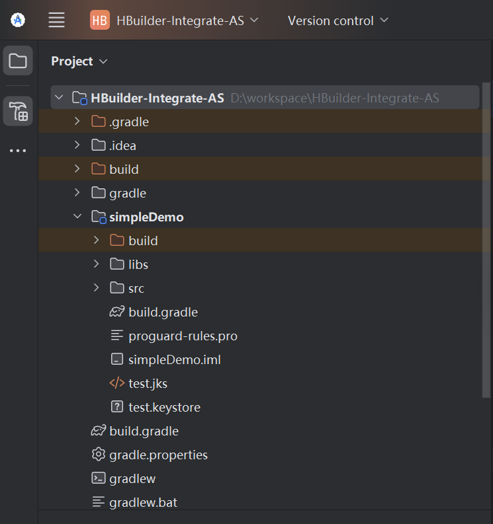Expand the .gradle folder
This screenshot has width=493, height=524.
click(x=77, y=121)
